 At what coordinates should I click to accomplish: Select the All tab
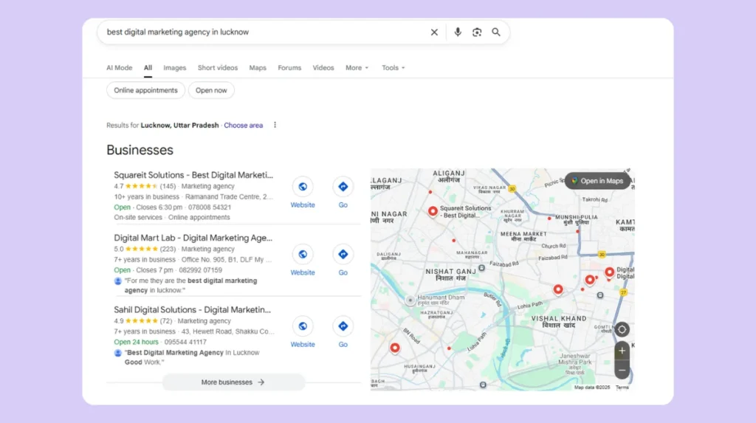[148, 68]
